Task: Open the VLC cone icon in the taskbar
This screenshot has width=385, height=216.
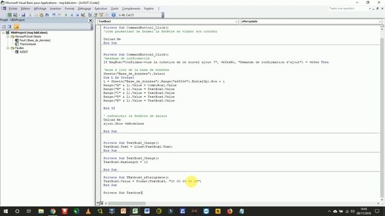Action: tap(88, 211)
